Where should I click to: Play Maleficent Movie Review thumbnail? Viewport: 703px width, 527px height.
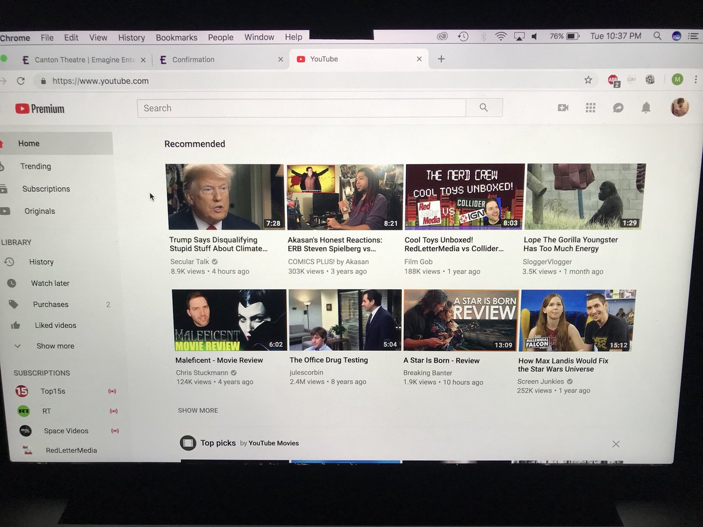click(229, 320)
